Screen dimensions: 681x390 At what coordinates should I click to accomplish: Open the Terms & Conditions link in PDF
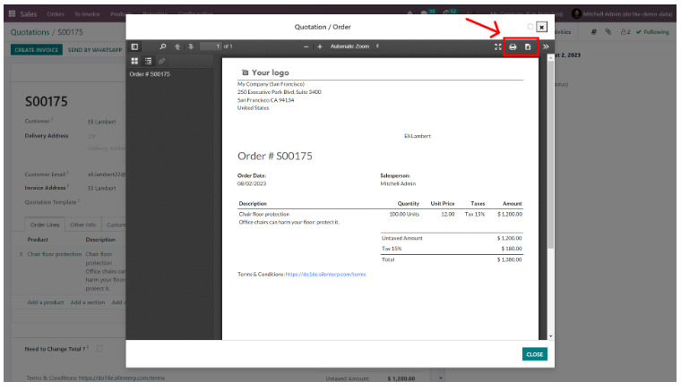325,274
